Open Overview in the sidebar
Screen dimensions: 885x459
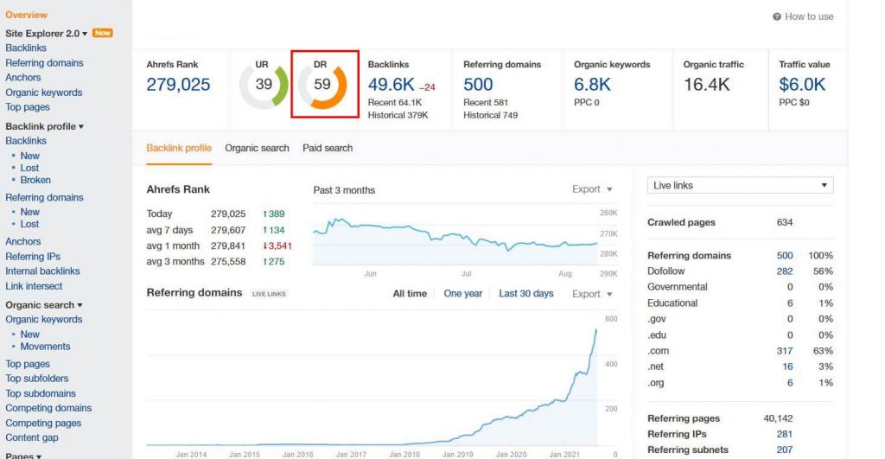pyautogui.click(x=27, y=15)
